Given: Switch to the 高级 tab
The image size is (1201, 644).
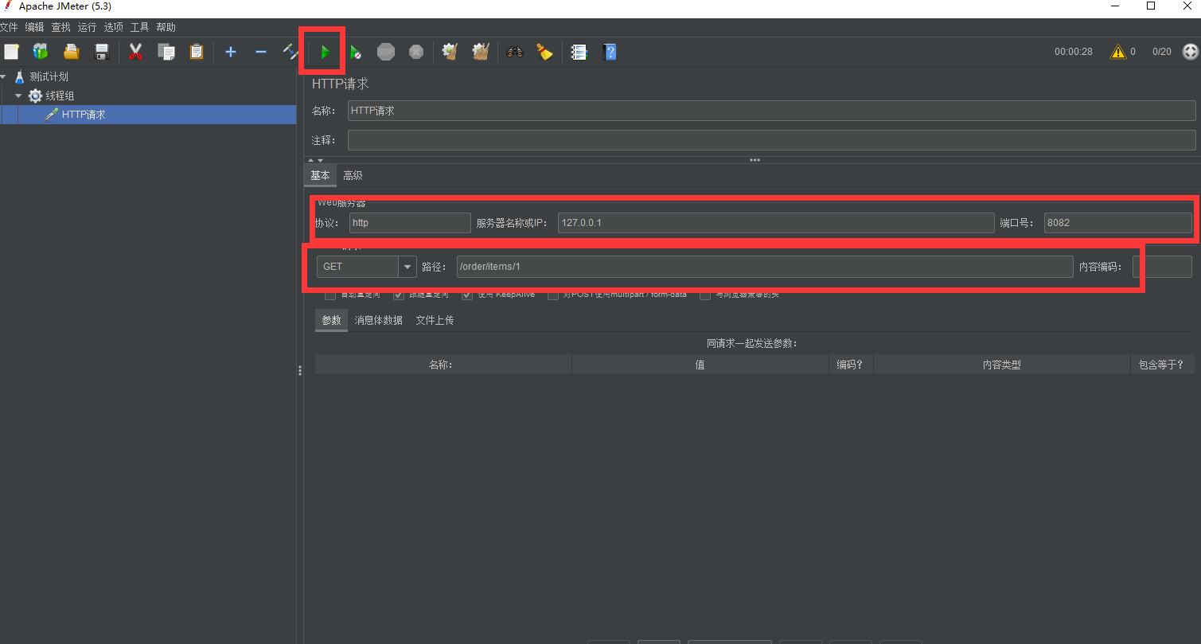Looking at the screenshot, I should pos(353,175).
